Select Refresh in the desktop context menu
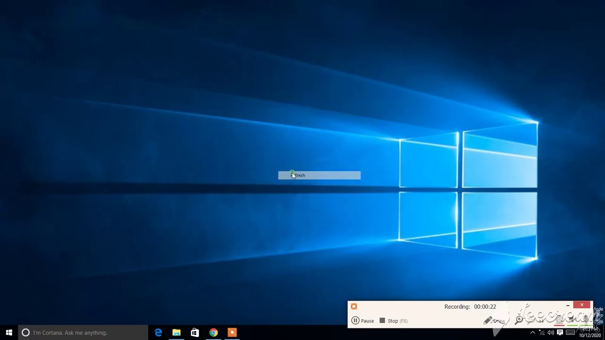This screenshot has width=605, height=340. tap(319, 175)
